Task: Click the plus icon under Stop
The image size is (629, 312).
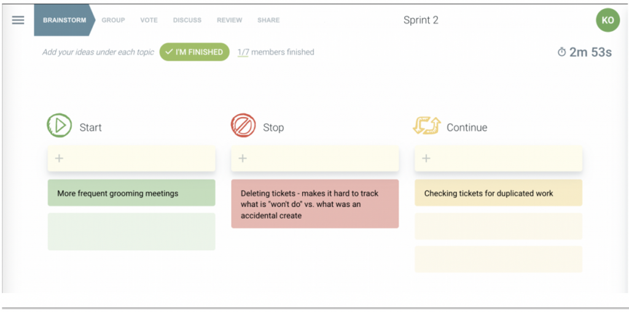Action: [x=243, y=159]
